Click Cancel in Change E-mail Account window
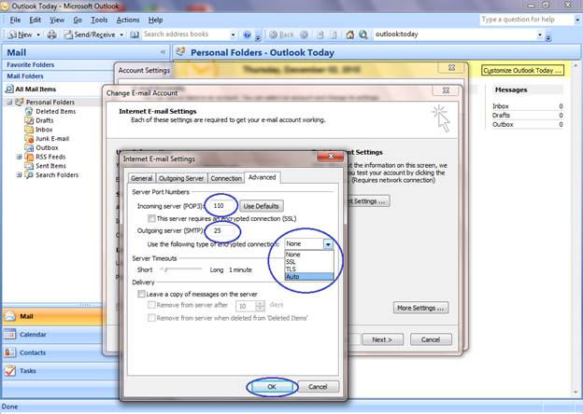583x414 pixels. (431, 339)
